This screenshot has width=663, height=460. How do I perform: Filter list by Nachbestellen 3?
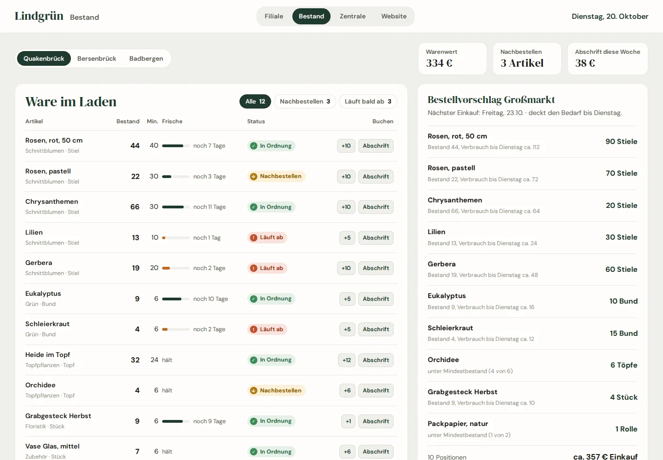pyautogui.click(x=305, y=102)
